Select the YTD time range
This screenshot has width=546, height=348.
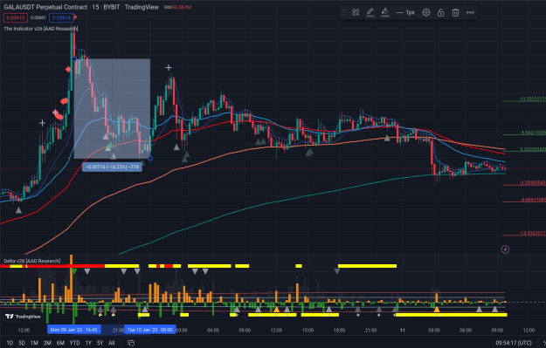click(x=74, y=343)
